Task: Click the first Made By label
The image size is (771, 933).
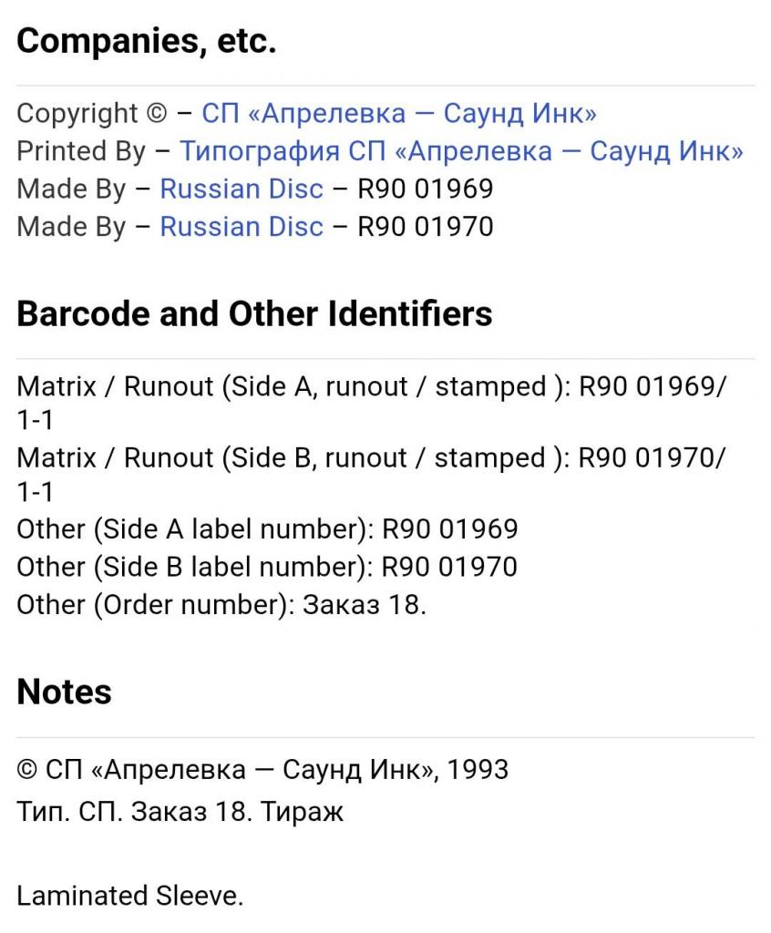Action: click(x=71, y=189)
